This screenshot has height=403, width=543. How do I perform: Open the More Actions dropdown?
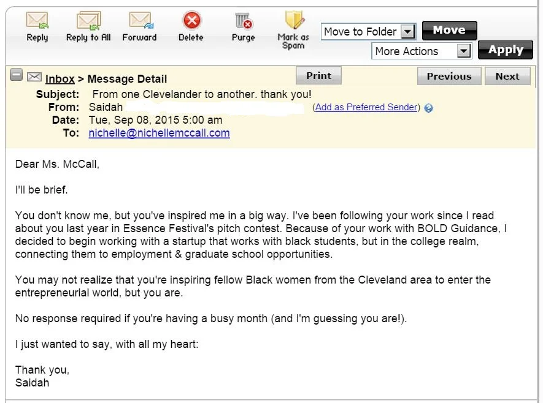(x=463, y=51)
